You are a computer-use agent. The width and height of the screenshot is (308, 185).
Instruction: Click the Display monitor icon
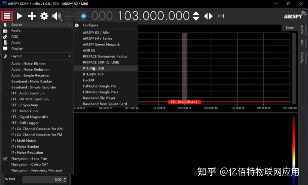click(5, 49)
